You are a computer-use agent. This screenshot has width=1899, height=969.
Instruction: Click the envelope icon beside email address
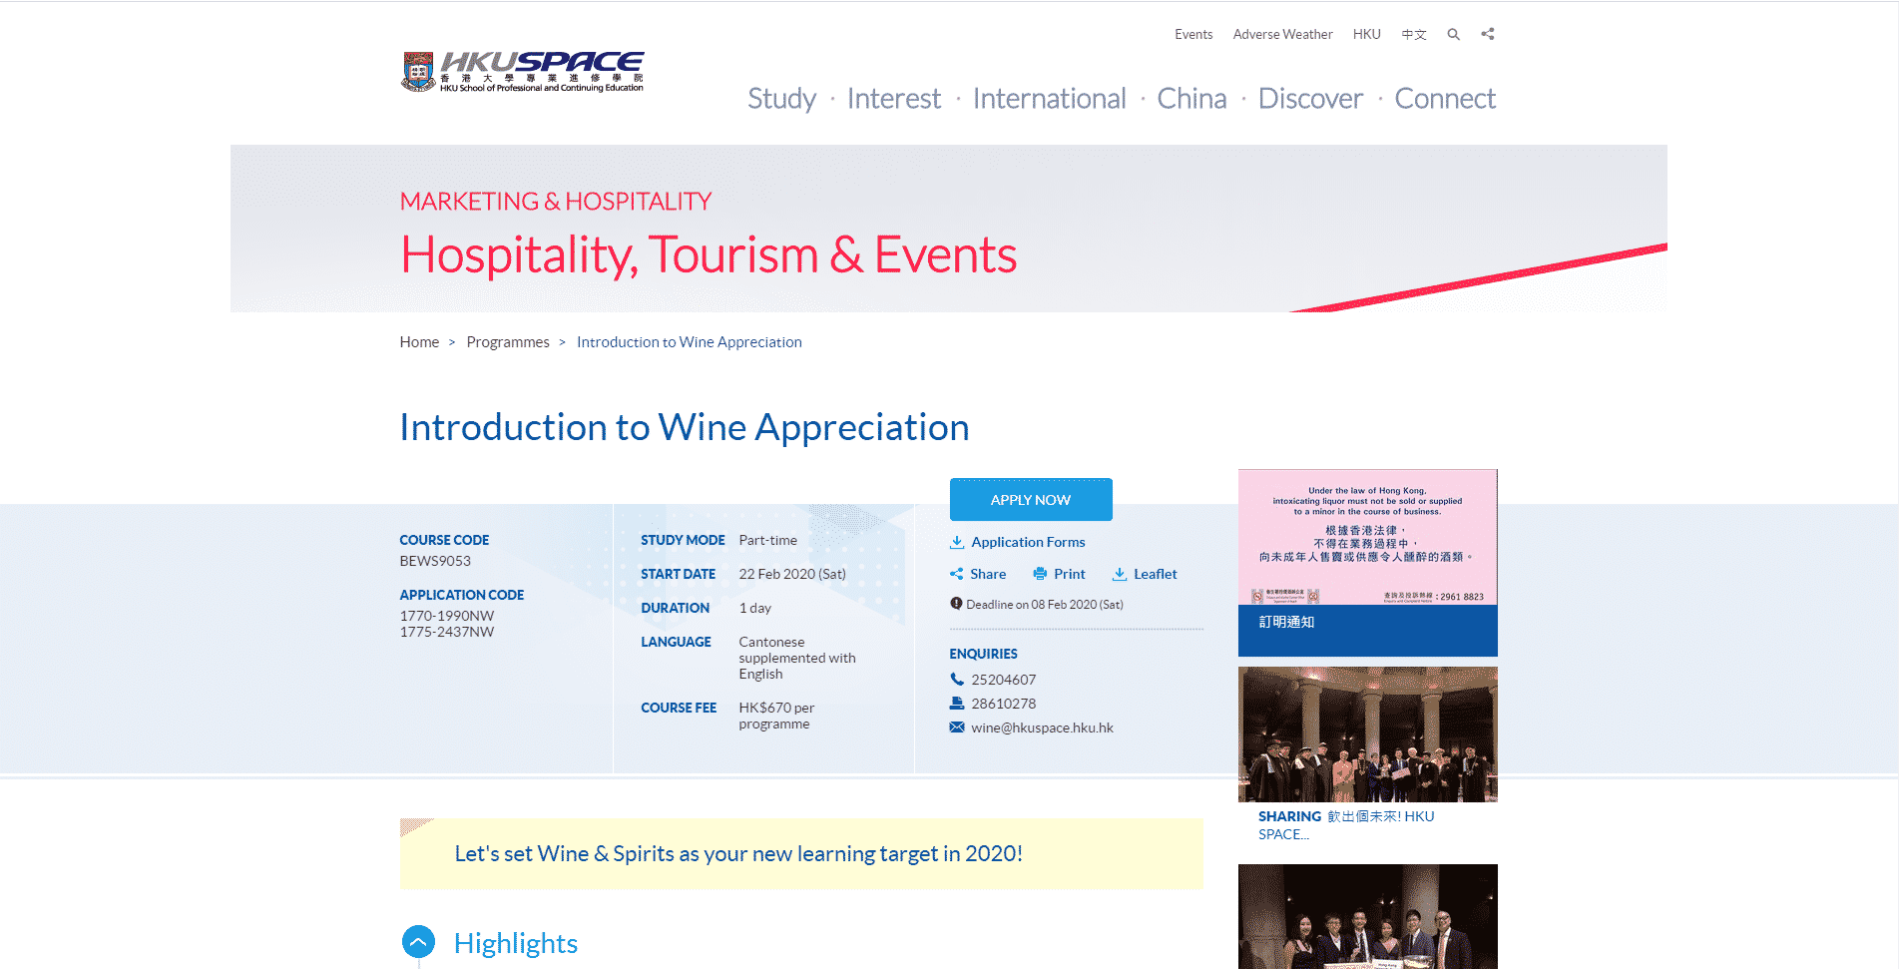pyautogui.click(x=957, y=727)
